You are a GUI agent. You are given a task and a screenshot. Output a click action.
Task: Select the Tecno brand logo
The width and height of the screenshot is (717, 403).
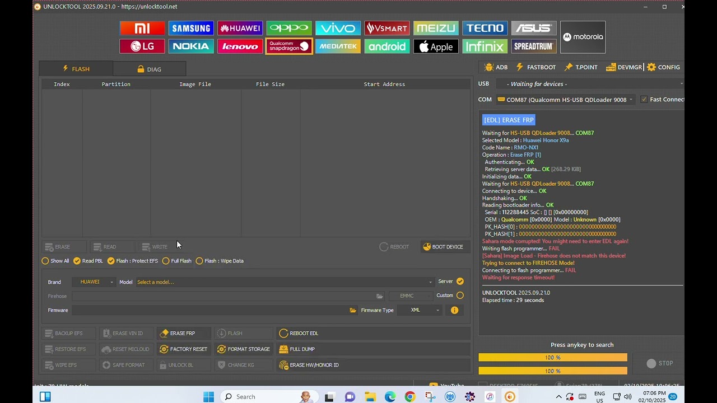coord(485,28)
